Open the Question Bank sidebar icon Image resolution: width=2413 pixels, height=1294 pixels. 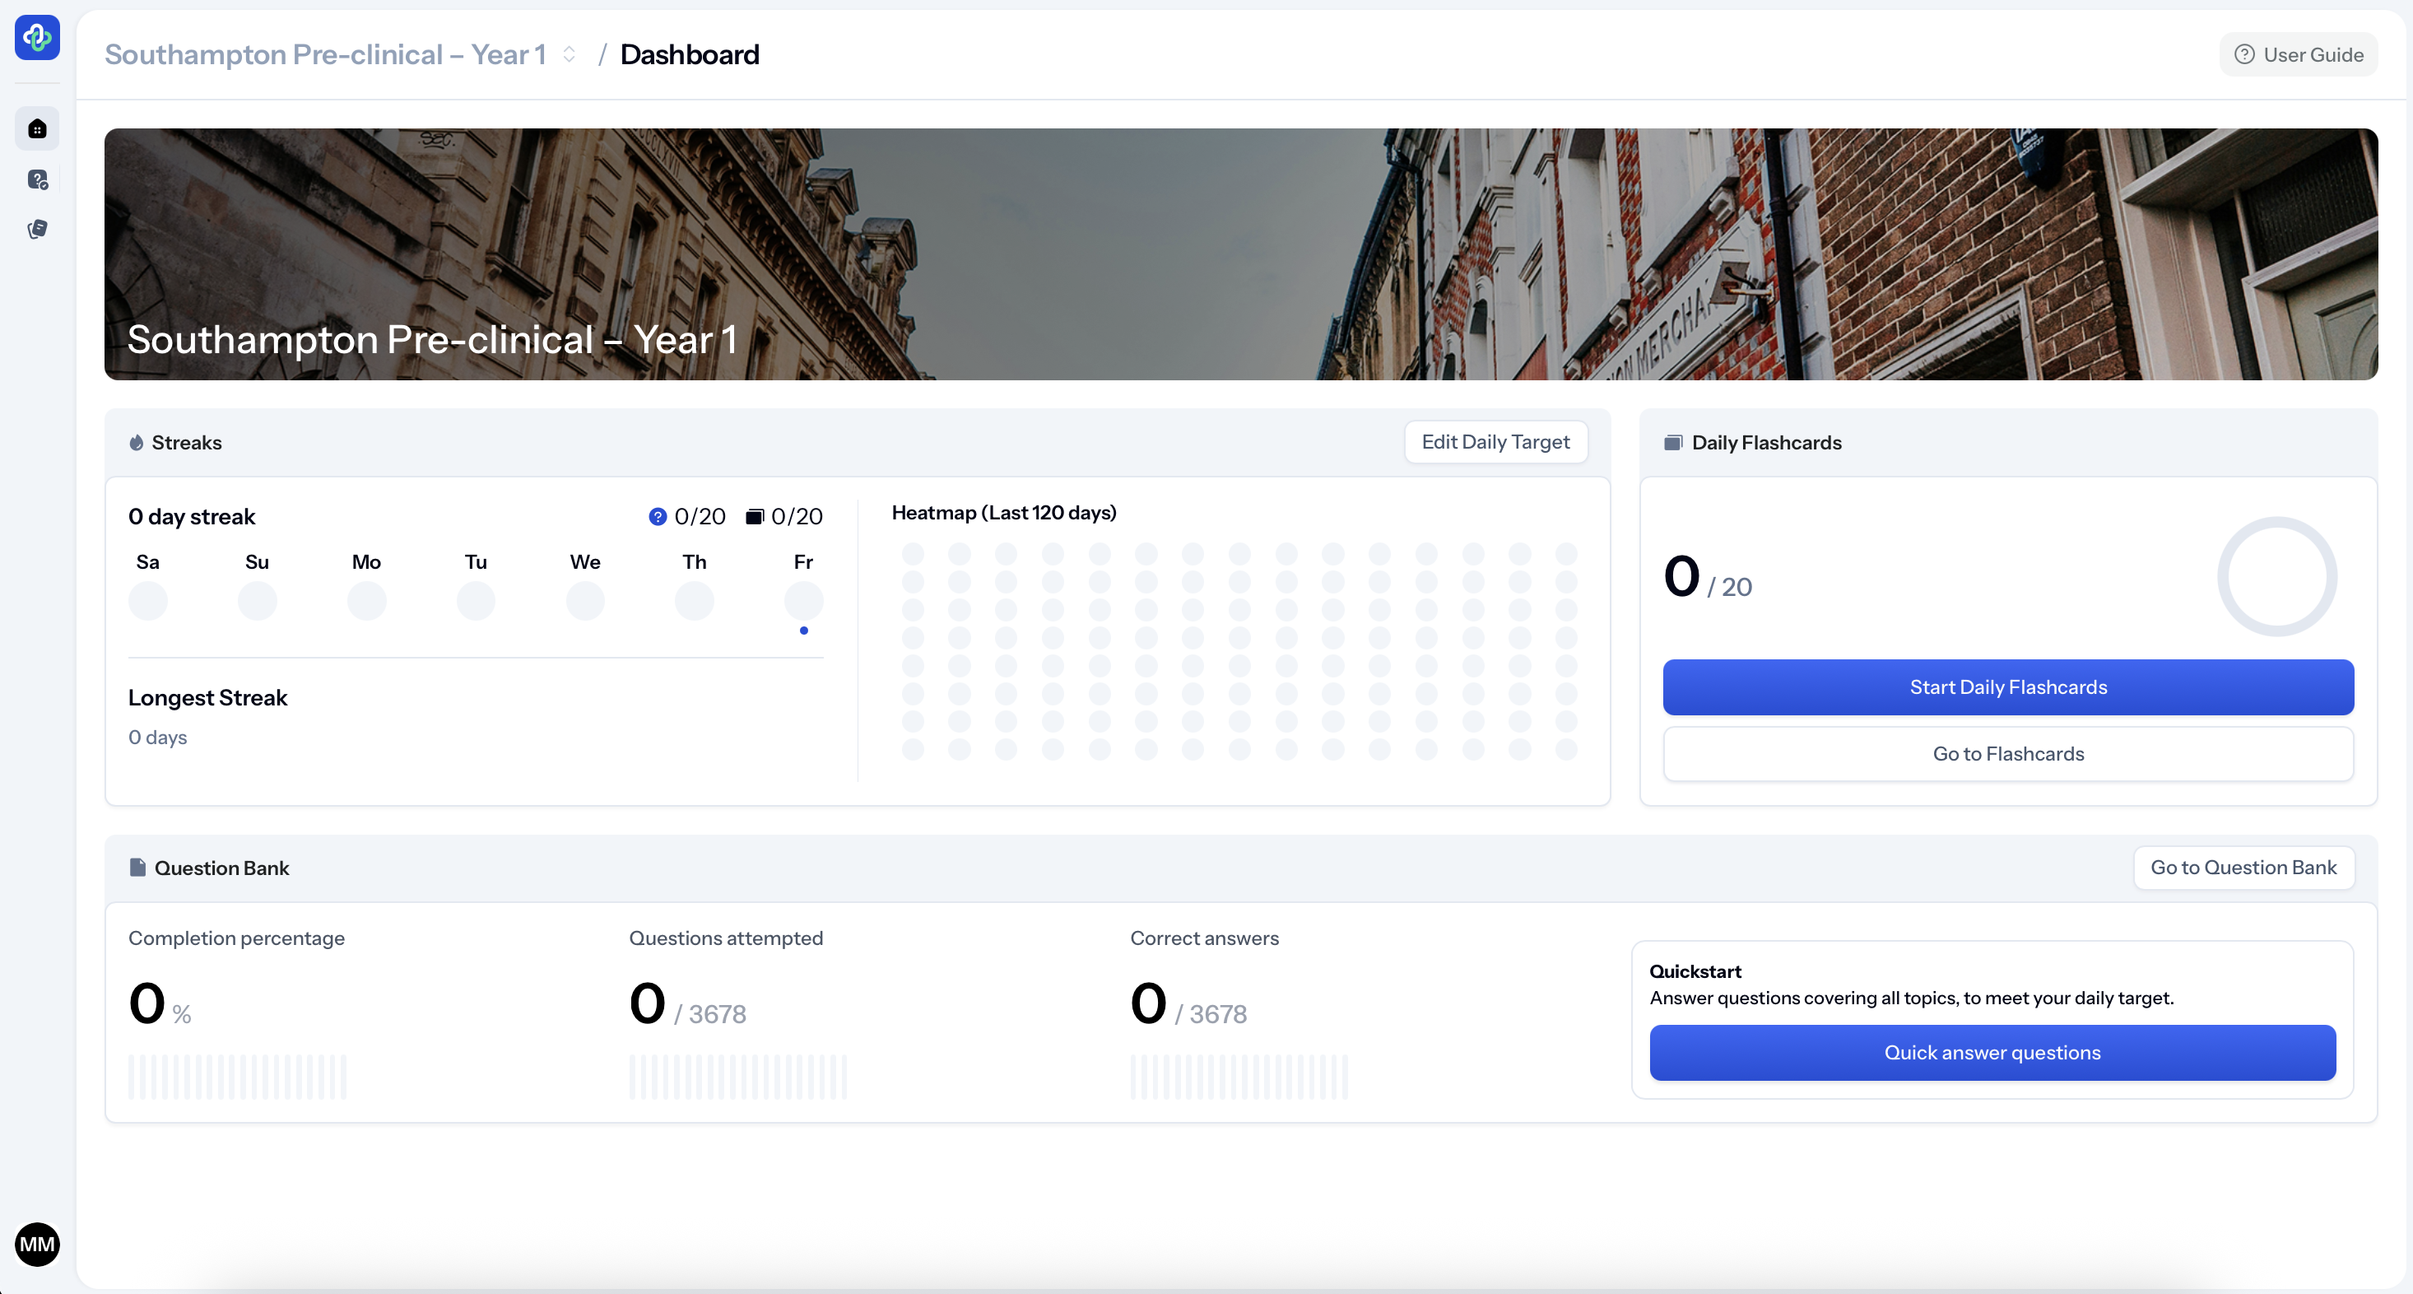click(x=38, y=180)
